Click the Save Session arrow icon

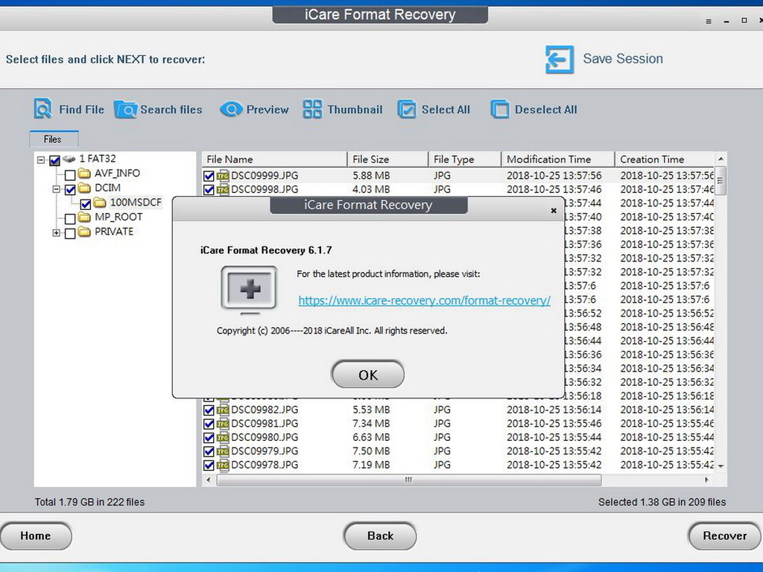point(559,60)
